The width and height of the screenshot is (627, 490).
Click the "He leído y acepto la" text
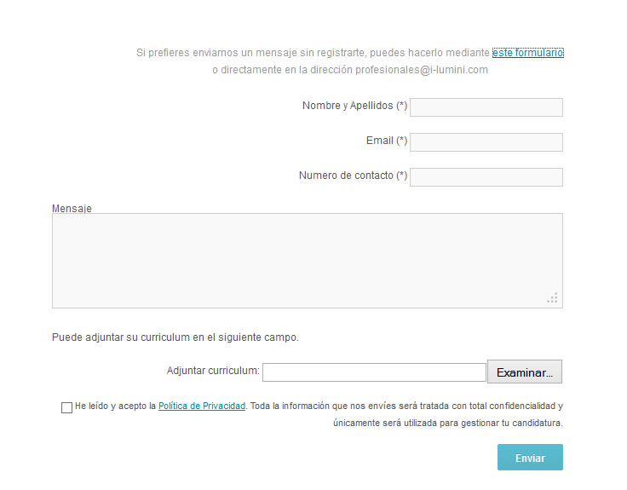[116, 406]
